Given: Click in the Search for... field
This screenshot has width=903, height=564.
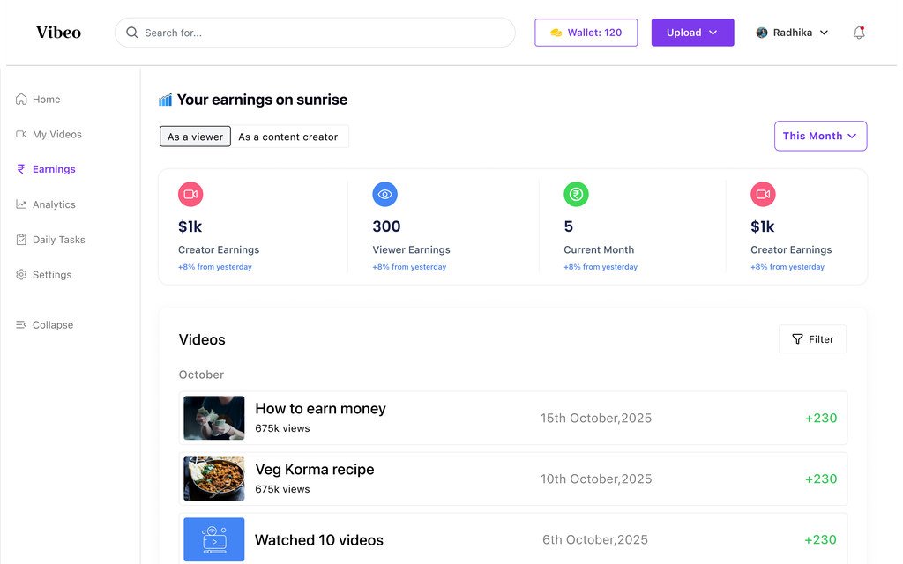Looking at the screenshot, I should pyautogui.click(x=315, y=33).
